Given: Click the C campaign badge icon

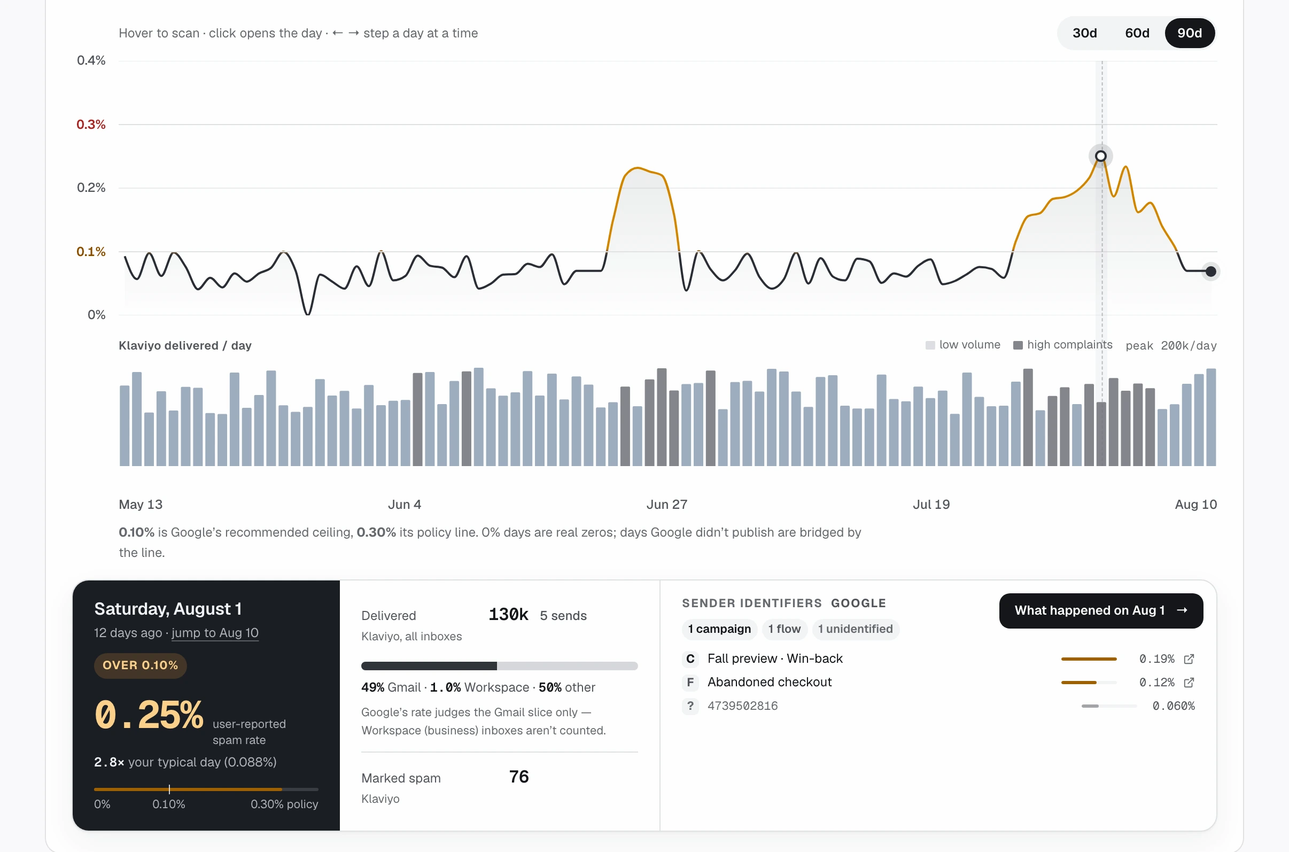Looking at the screenshot, I should click(690, 659).
